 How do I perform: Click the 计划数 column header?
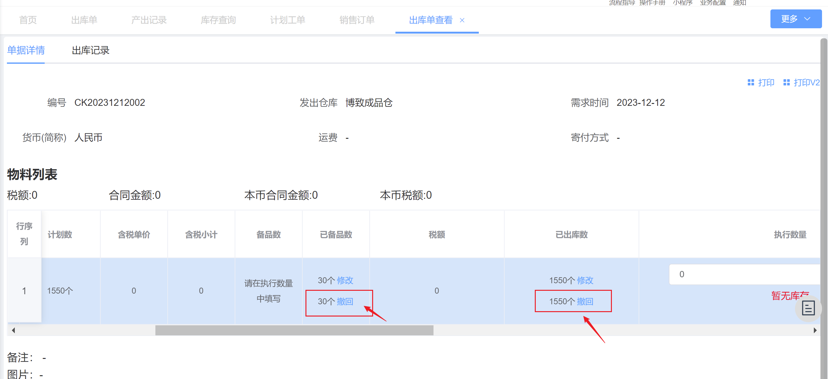(x=60, y=235)
